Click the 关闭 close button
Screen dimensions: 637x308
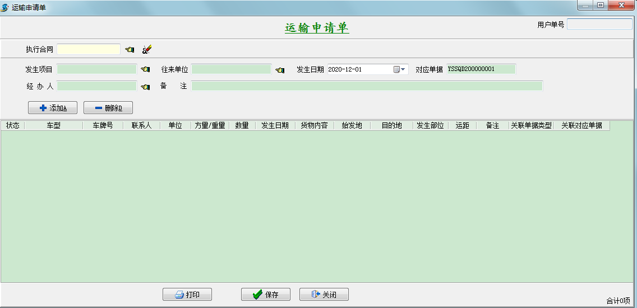coord(324,295)
